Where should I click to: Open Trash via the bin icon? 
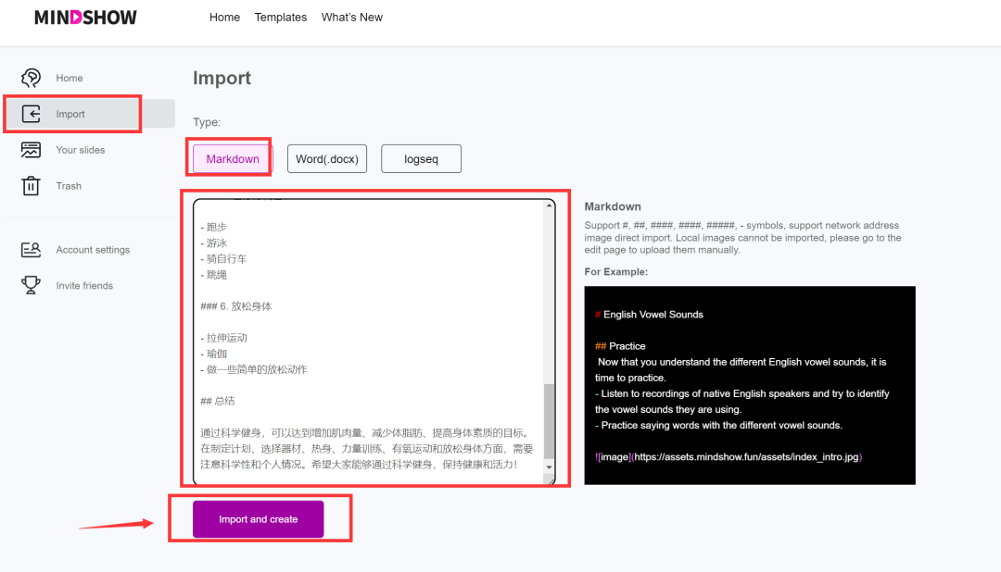pyautogui.click(x=31, y=185)
